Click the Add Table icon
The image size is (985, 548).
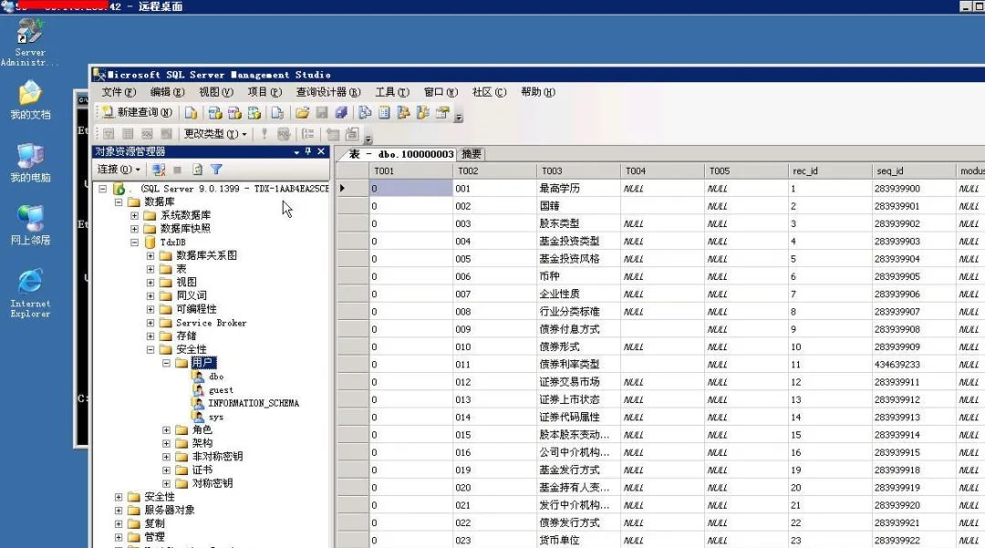click(x=332, y=134)
